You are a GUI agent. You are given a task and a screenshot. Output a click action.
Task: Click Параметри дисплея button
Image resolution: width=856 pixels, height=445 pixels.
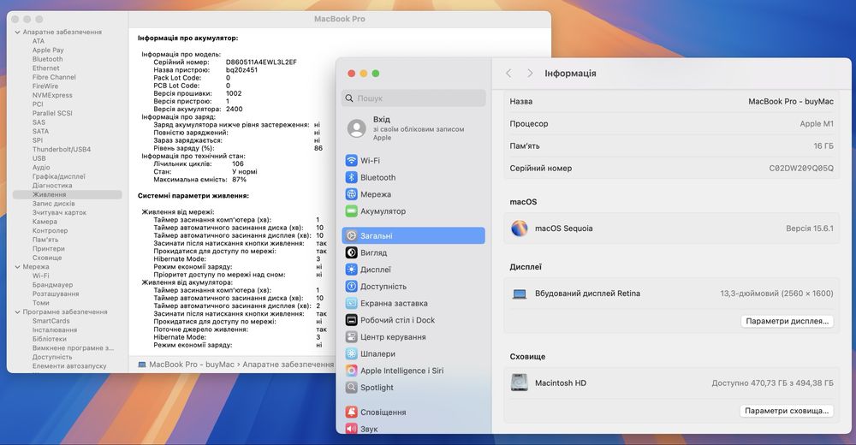[787, 321]
